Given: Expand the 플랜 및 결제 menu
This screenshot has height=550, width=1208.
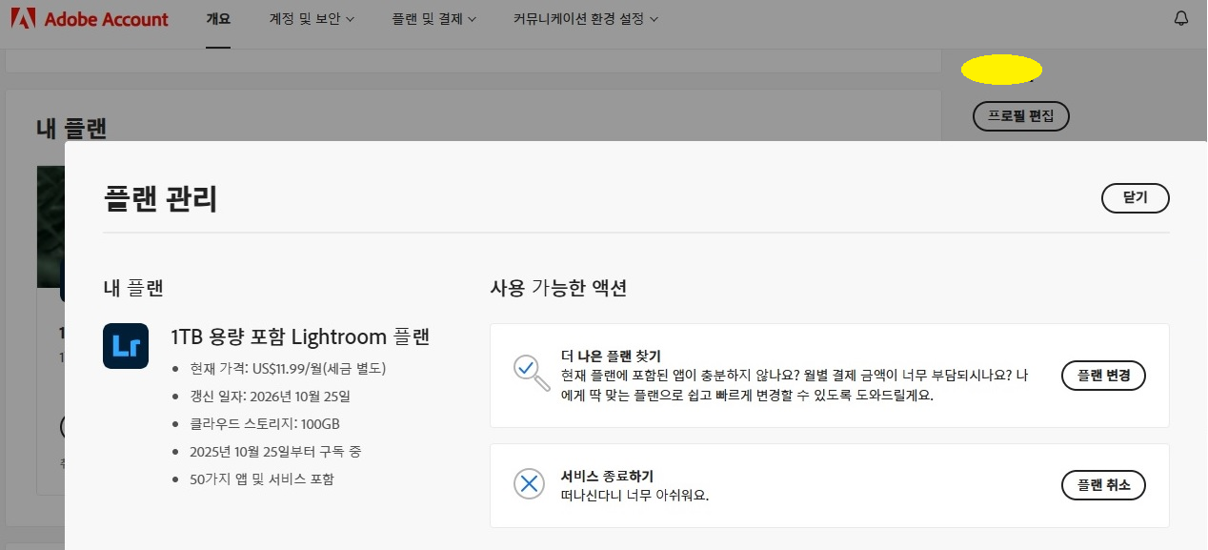Looking at the screenshot, I should pyautogui.click(x=433, y=19).
